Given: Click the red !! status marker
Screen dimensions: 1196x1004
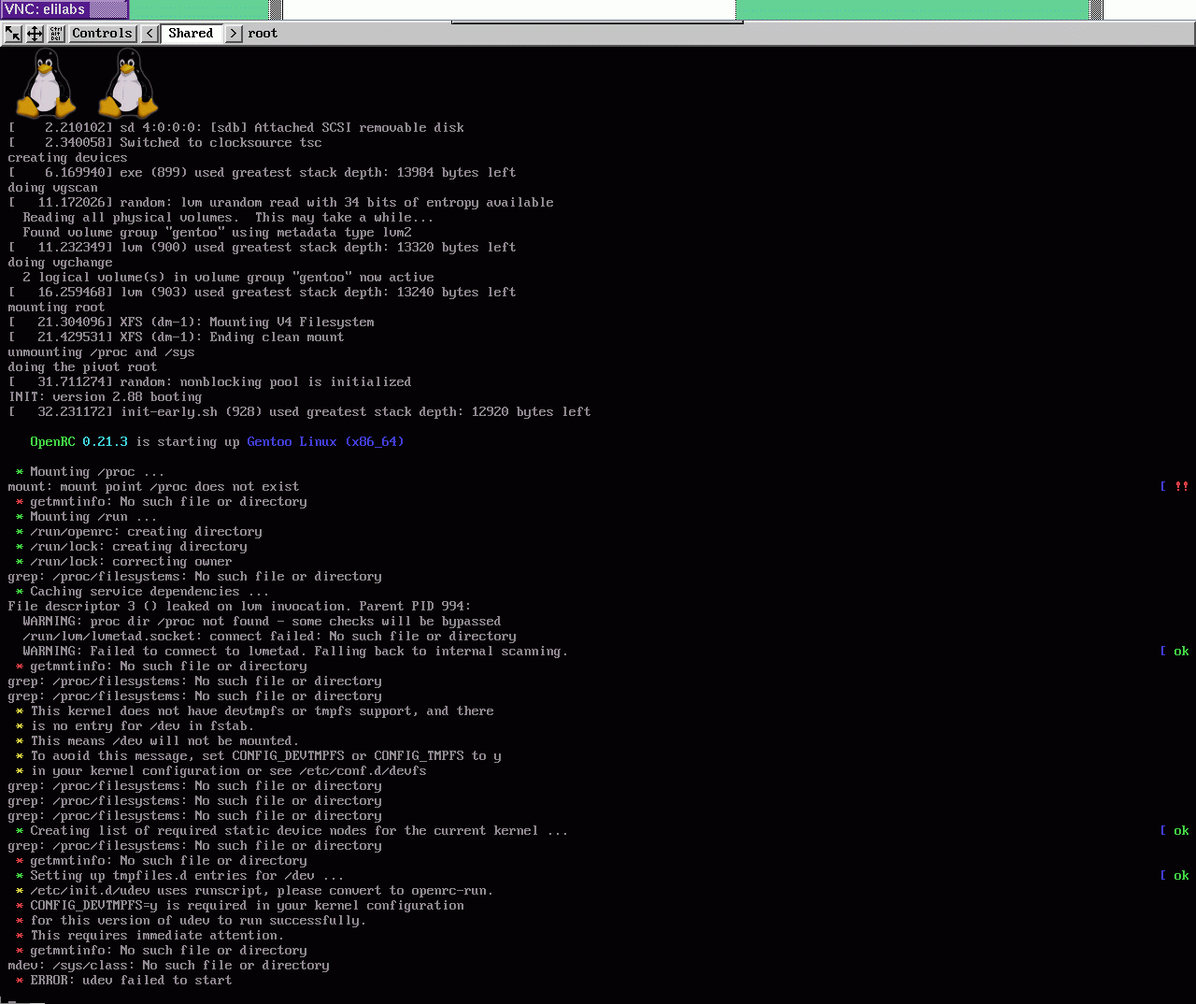Looking at the screenshot, I should click(1182, 487).
